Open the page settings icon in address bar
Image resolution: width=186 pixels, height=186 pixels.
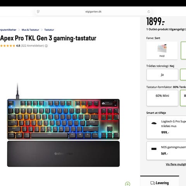[x=38, y=12]
